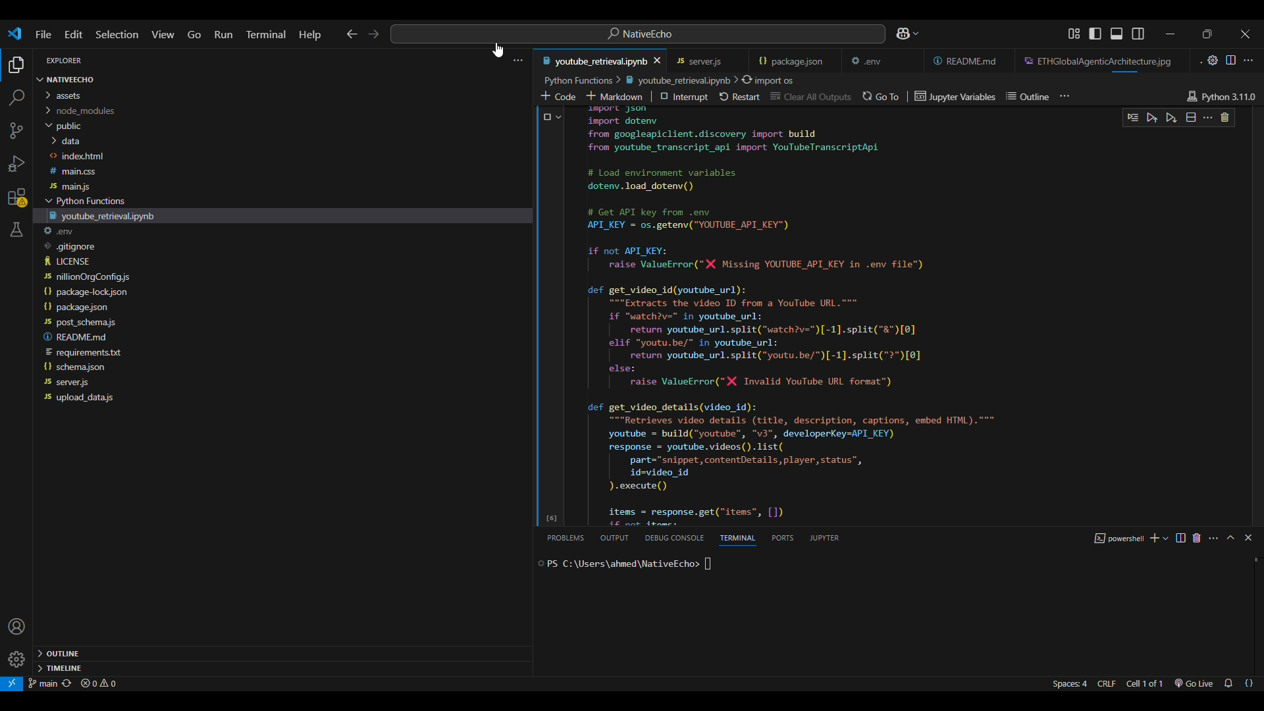1264x711 pixels.
Task: Open notifications bell in status bar
Action: [1228, 684]
